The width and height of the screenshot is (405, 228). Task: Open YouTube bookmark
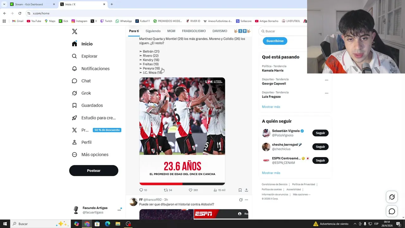34,21
